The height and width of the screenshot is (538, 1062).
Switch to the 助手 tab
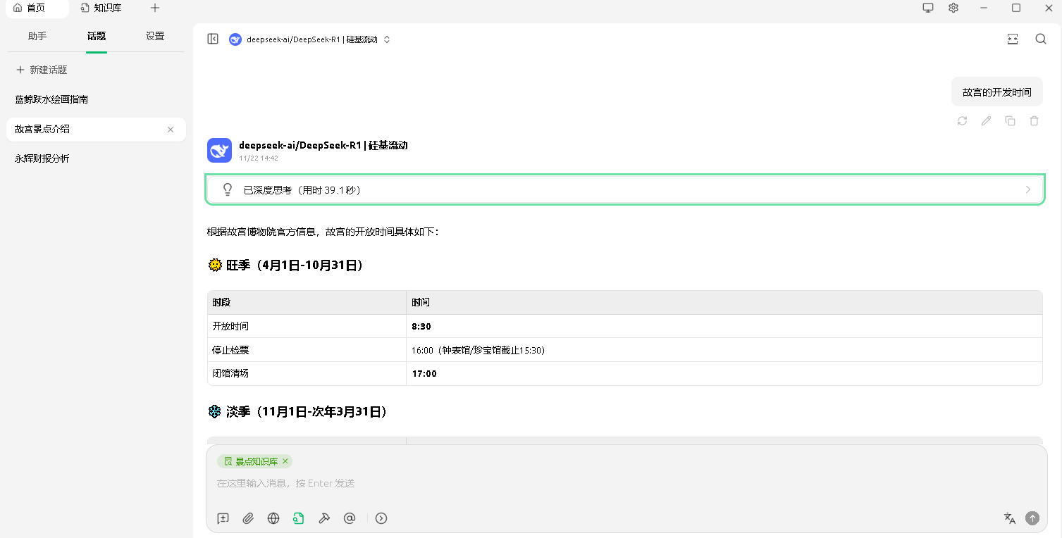[x=37, y=36]
